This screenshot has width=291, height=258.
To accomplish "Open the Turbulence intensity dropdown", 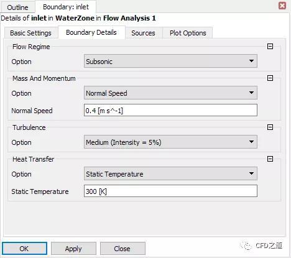I will pyautogui.click(x=170, y=142).
